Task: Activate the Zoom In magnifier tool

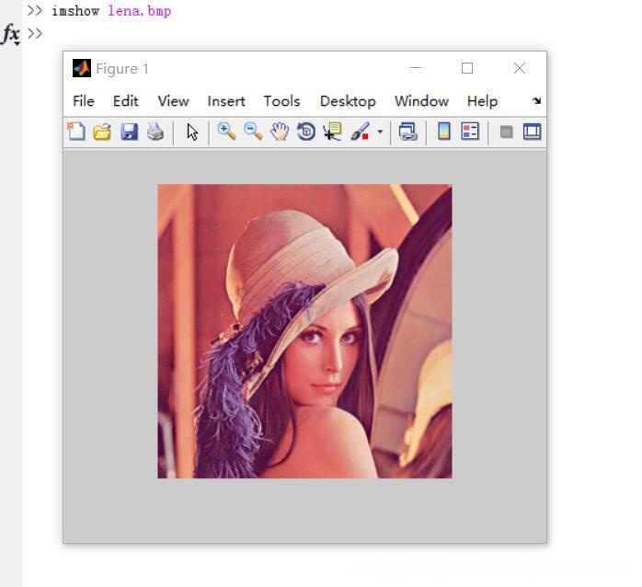Action: 227,132
